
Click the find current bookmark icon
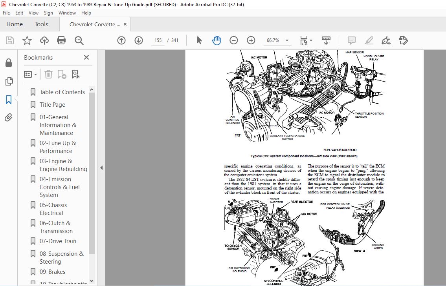(75, 75)
